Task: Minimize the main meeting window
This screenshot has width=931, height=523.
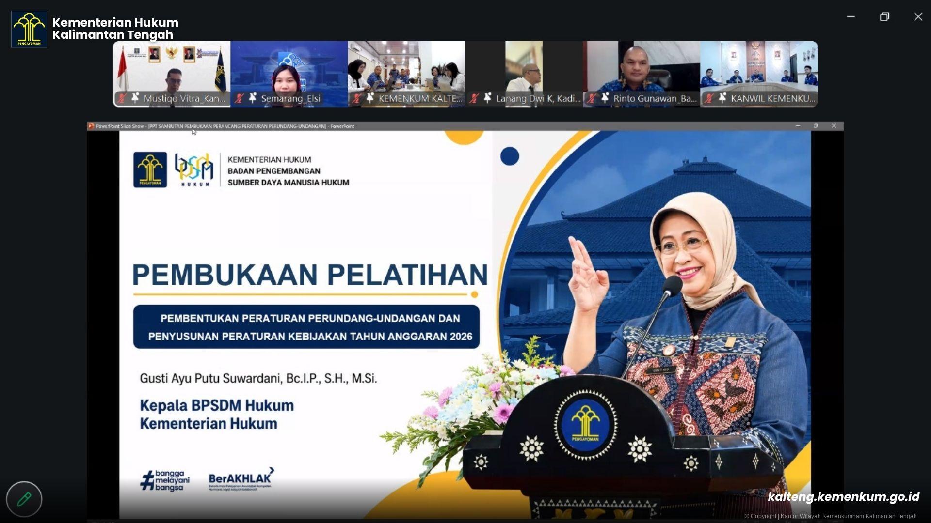Action: pyautogui.click(x=851, y=16)
